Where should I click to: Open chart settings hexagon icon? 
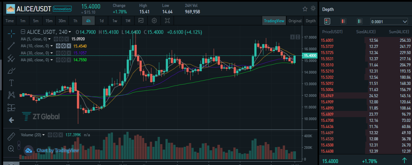pos(154,21)
